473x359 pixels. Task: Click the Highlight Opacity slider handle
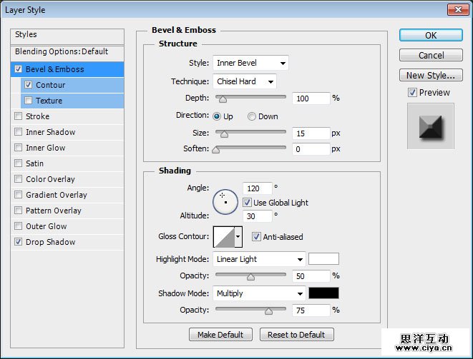coord(250,276)
